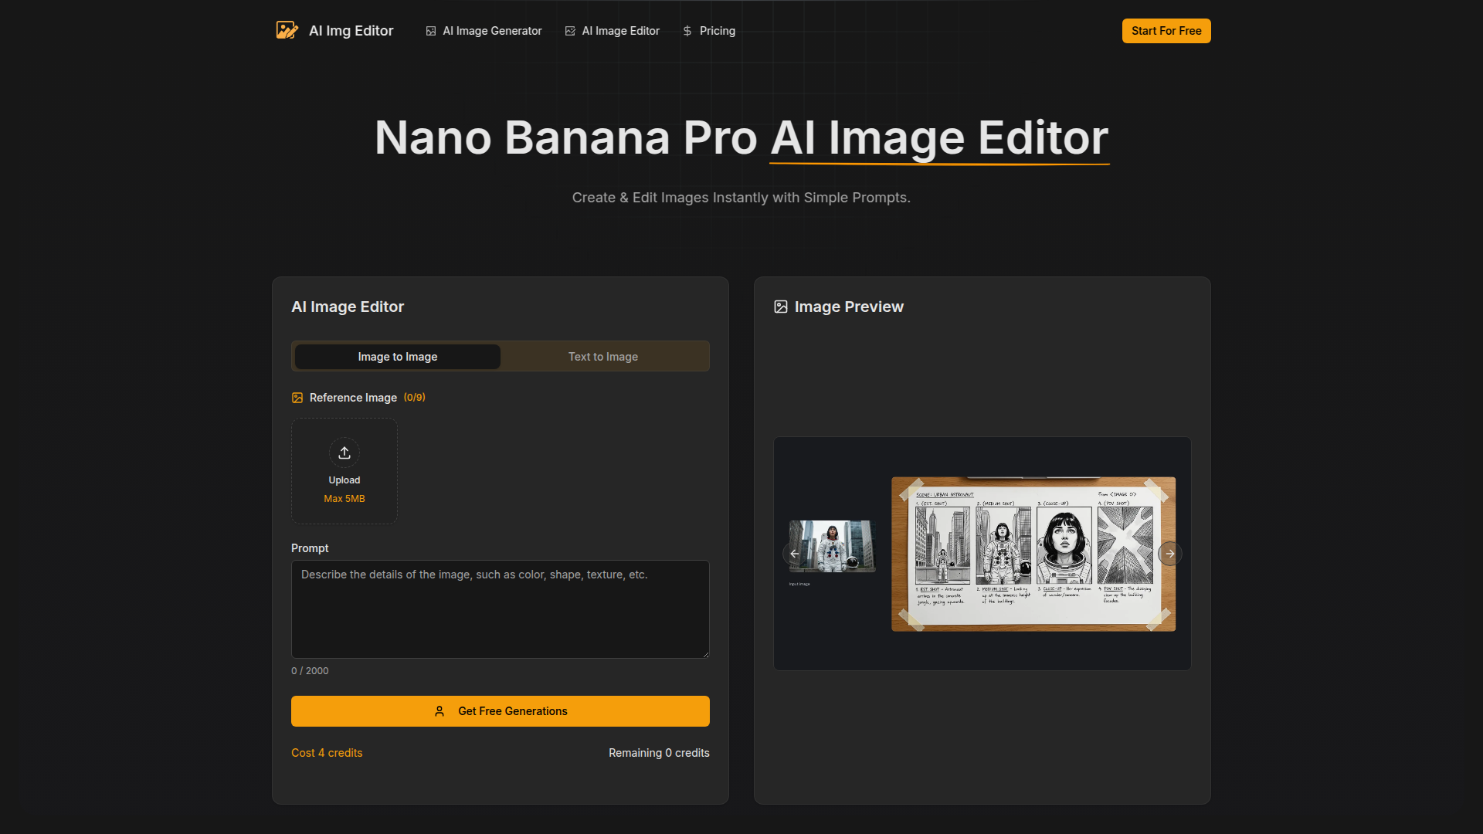The height and width of the screenshot is (834, 1483).
Task: Open AI Image Generator menu link
Action: (492, 31)
